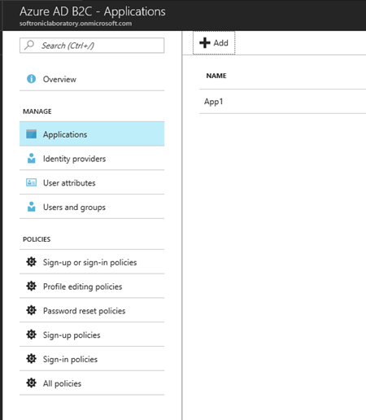This screenshot has height=420, width=366.
Task: Focus the Search (Ctrl+/) field
Action: point(92,46)
